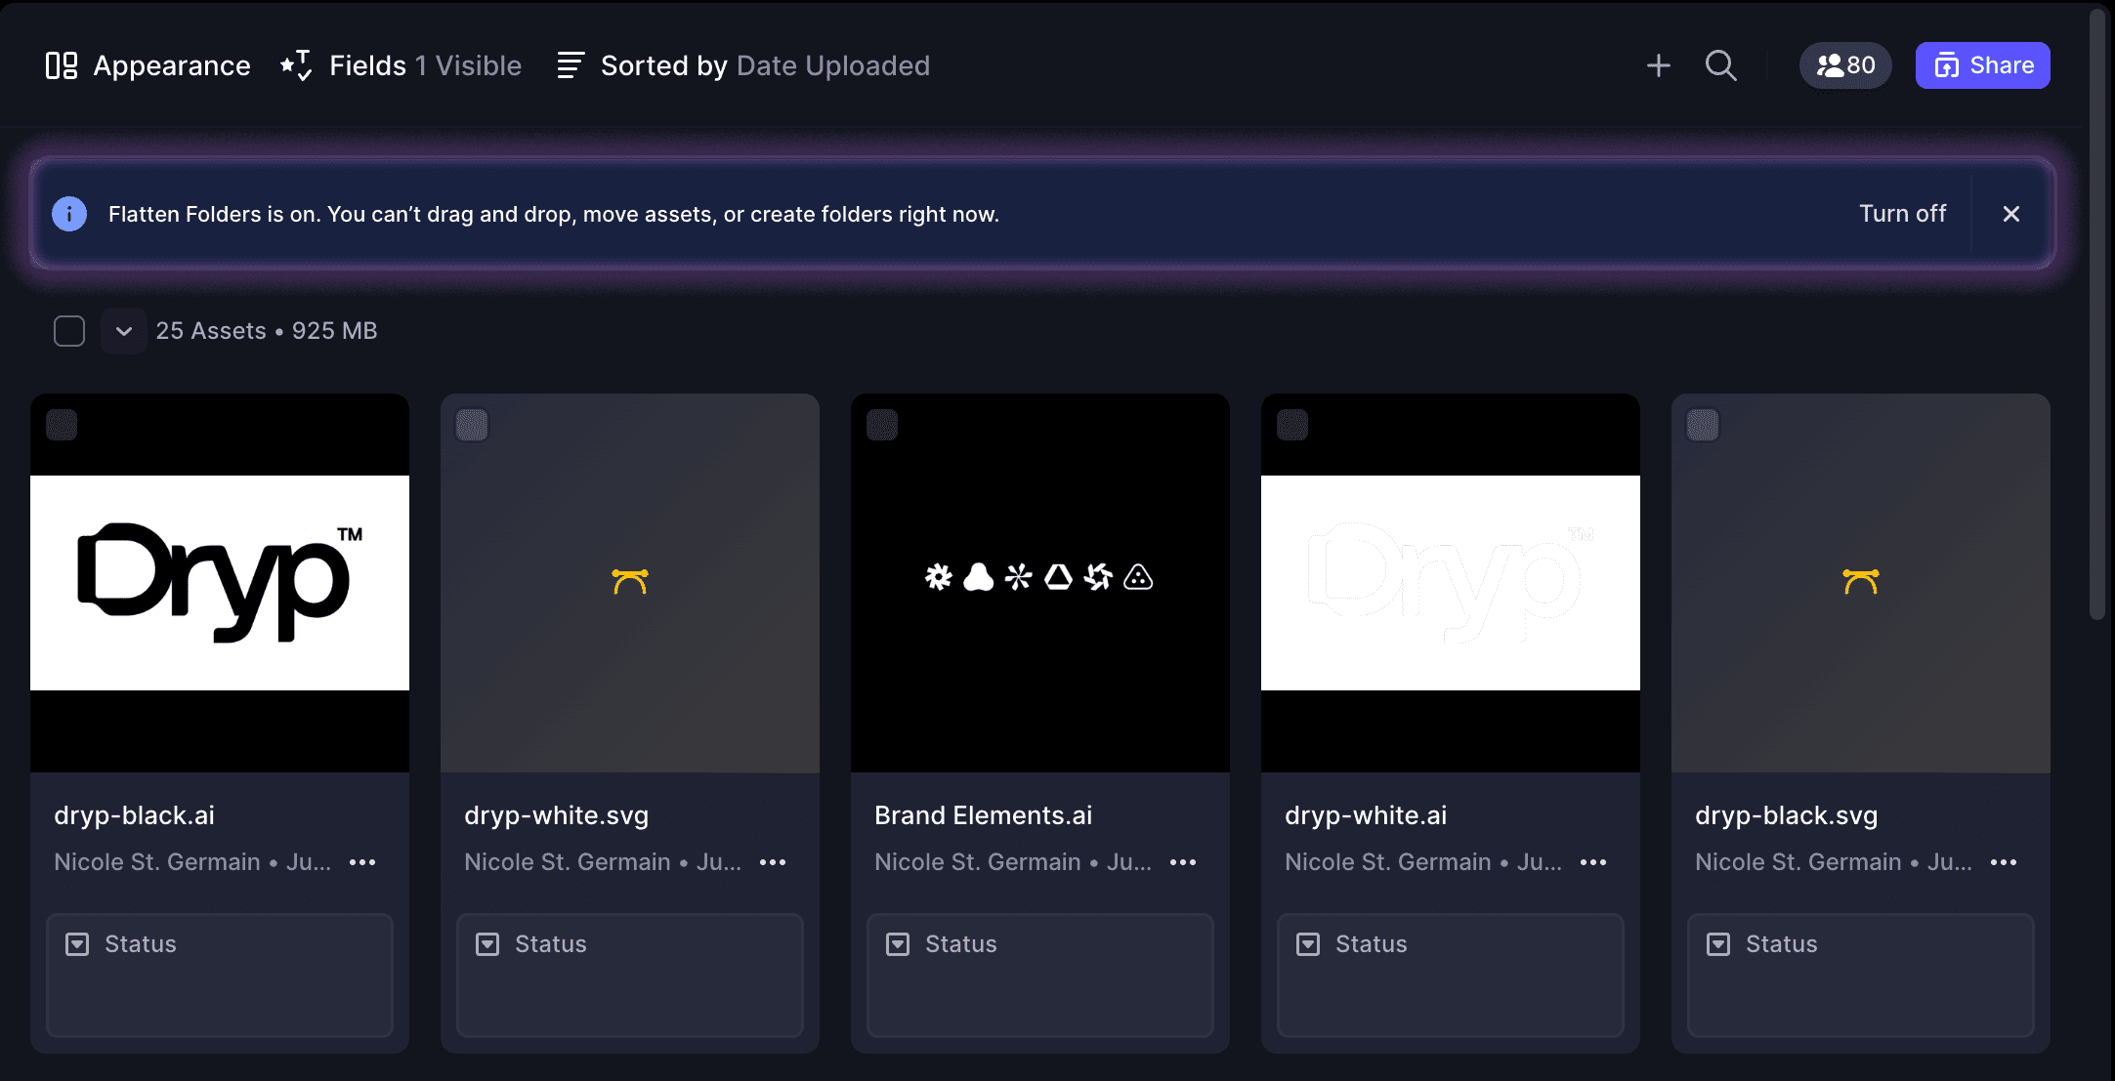The image size is (2115, 1081).
Task: Click Fields 1 Visible label
Action: click(x=425, y=65)
